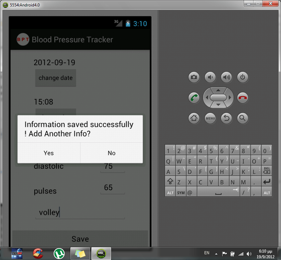Open the EN language selector
This screenshot has width=281, height=260.
click(x=206, y=253)
